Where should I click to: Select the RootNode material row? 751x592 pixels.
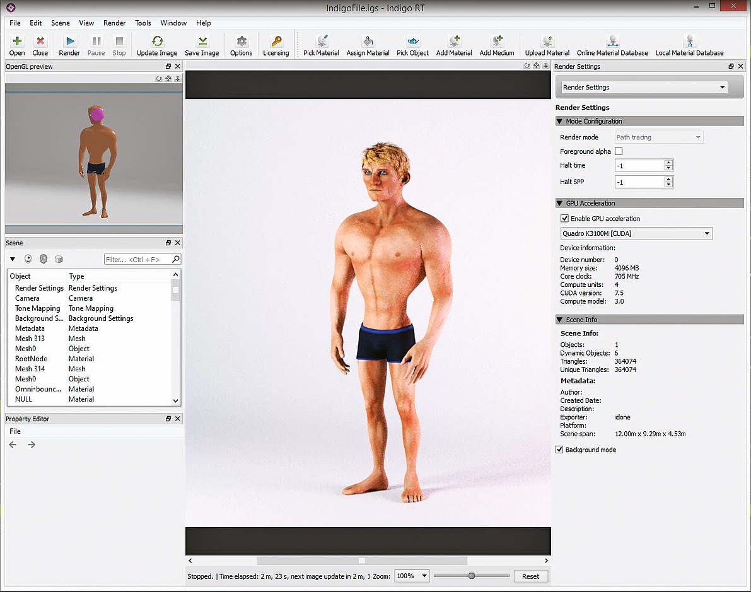(x=90, y=359)
